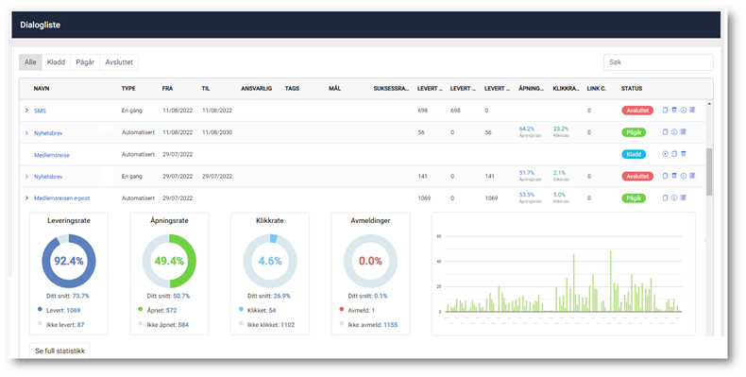Open the Nyhetsbrev link dated 11/08/2022
746x377 pixels.
(x=48, y=133)
